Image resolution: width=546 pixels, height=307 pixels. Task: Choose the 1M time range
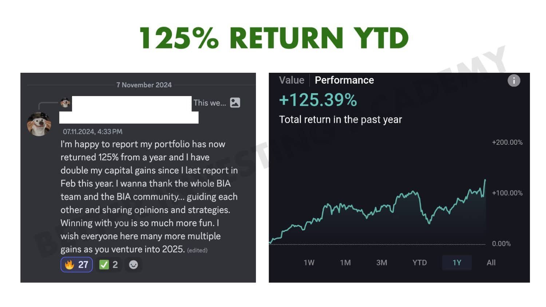(345, 263)
